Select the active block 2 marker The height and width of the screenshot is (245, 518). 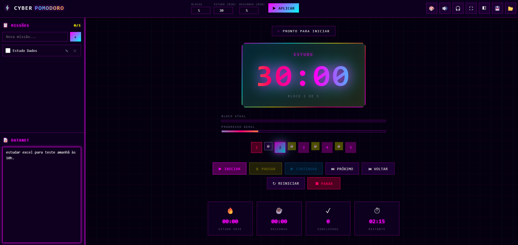click(x=280, y=147)
